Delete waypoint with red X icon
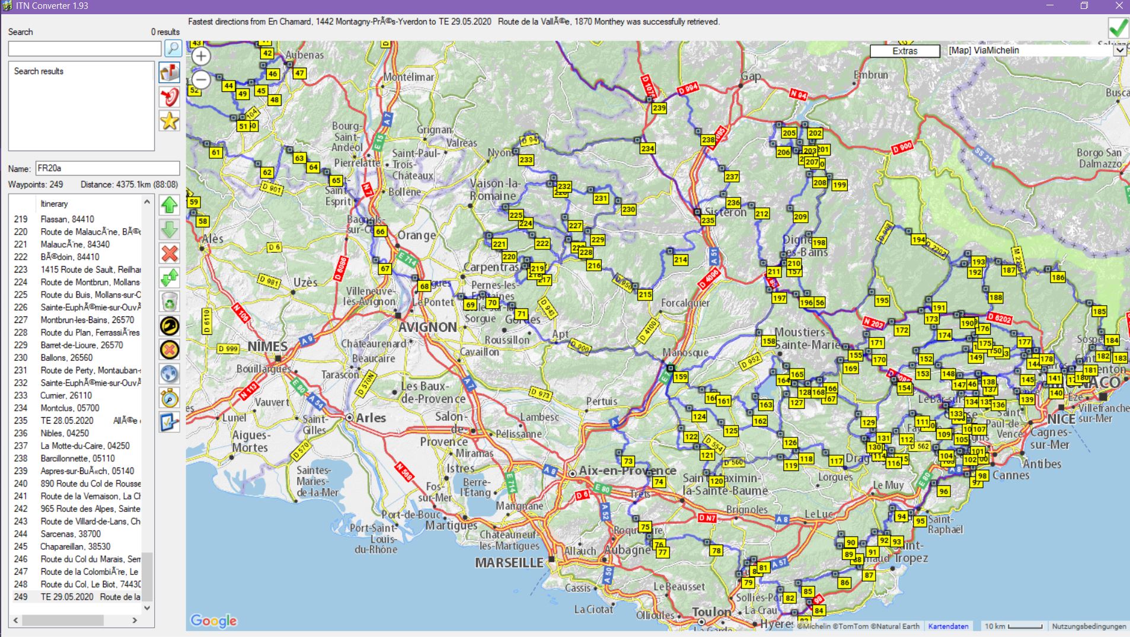 (x=170, y=254)
